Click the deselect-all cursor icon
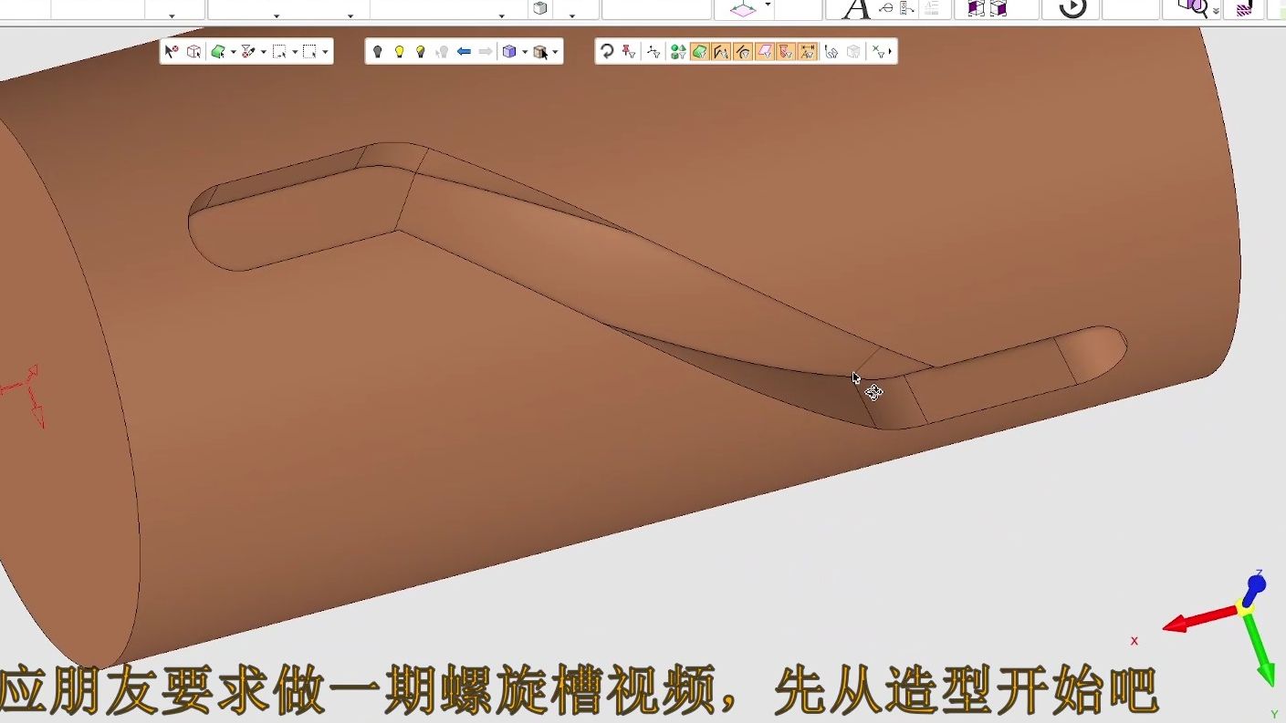 [171, 52]
